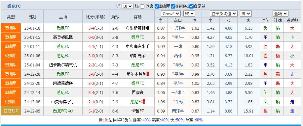Open the recent matches count dropdown
The width and height of the screenshot is (303, 126).
tap(127, 6)
